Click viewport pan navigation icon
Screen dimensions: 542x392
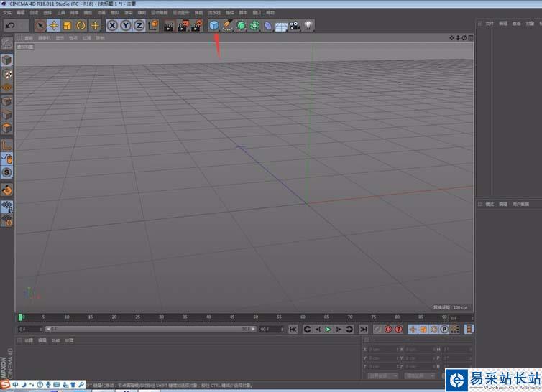point(451,38)
